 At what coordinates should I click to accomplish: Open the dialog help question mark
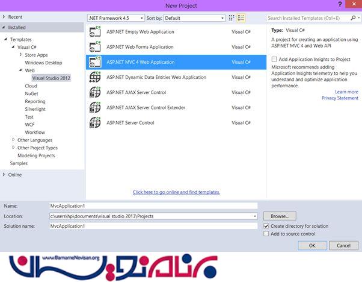point(340,5)
